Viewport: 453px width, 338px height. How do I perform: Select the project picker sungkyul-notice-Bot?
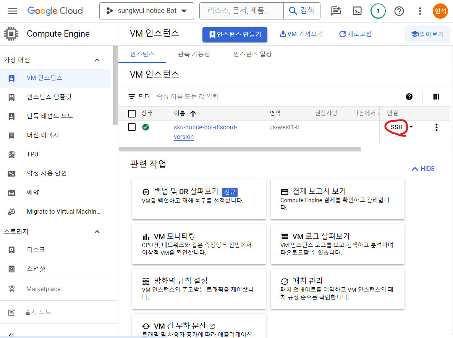(146, 11)
